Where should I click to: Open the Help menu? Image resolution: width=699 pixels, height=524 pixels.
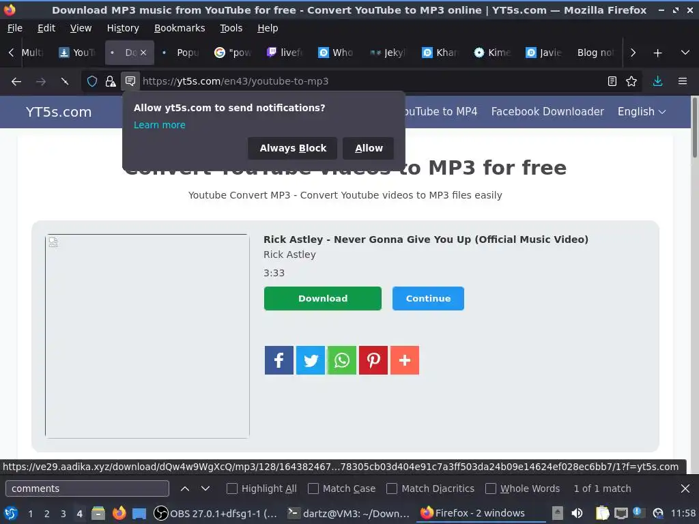[x=268, y=28]
